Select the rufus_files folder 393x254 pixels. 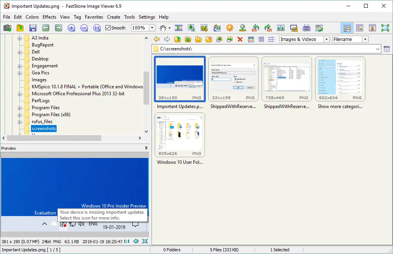point(42,122)
